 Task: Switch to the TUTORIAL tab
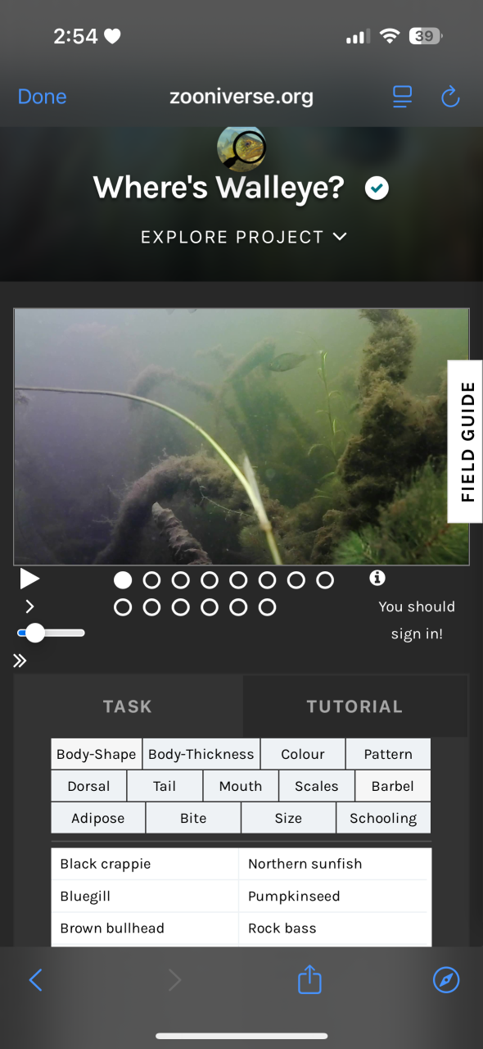coord(354,706)
